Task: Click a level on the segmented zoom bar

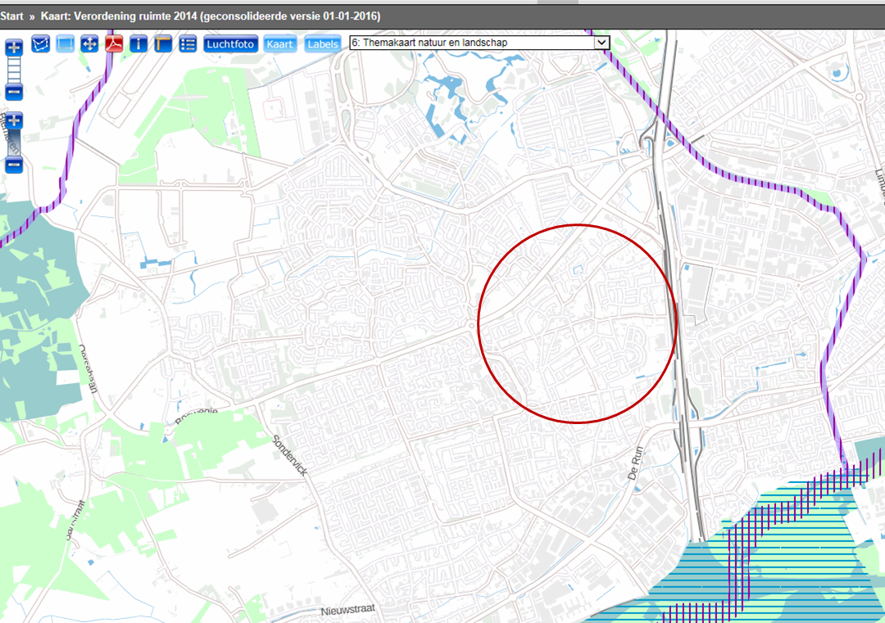Action: pos(14,70)
